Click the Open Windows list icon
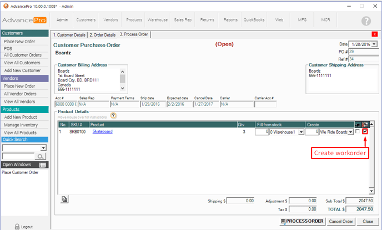 [x=43, y=165]
